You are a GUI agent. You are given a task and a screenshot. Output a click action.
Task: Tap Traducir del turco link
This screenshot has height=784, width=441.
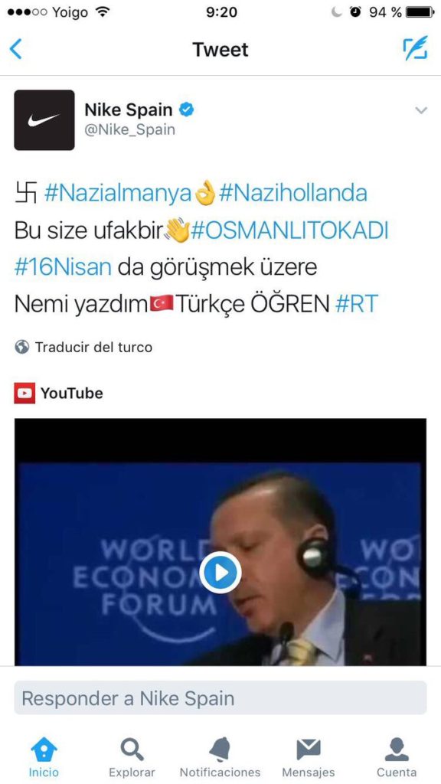click(93, 347)
